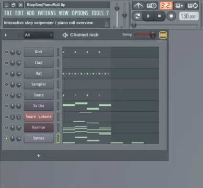Mute the Snare channel
Viewport: 203px width, 188px height.
coord(6,95)
